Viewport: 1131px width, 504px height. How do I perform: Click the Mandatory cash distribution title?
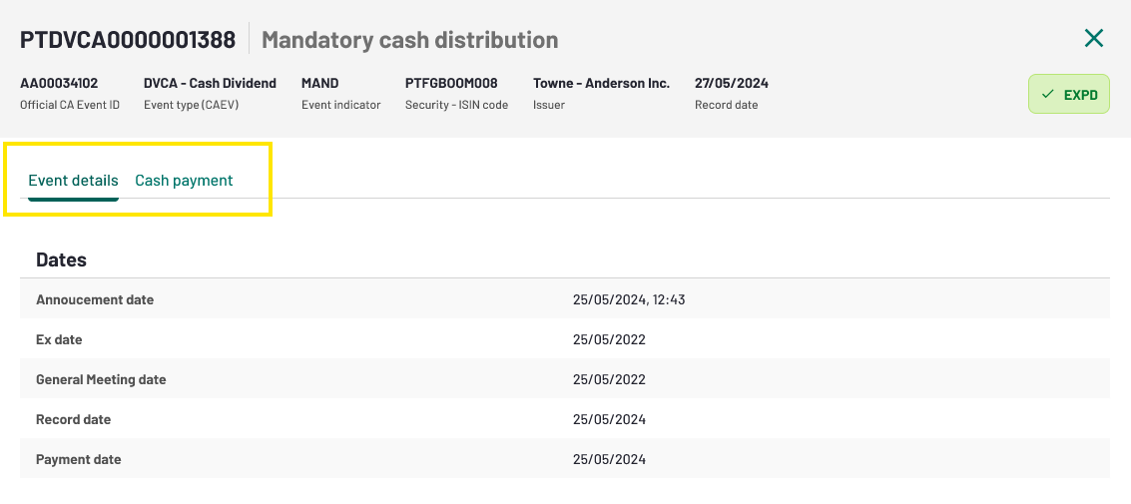pos(409,39)
